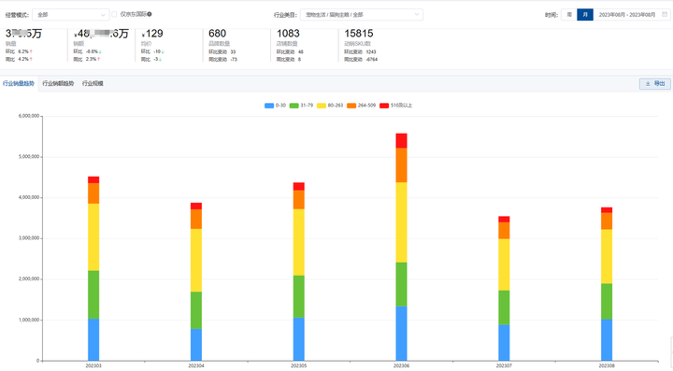This screenshot has height=371, width=673.
Task: Switch to the 行业销量趋势 tab
Action: click(19, 83)
